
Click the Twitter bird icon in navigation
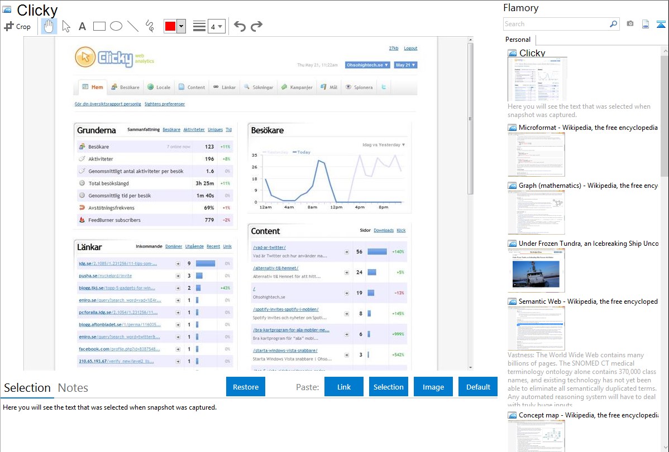(384, 87)
